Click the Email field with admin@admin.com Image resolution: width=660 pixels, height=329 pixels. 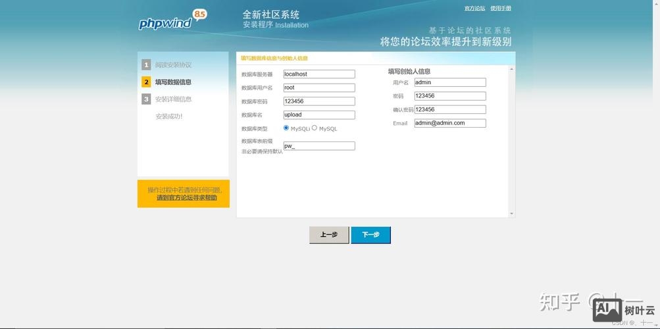[x=450, y=123]
